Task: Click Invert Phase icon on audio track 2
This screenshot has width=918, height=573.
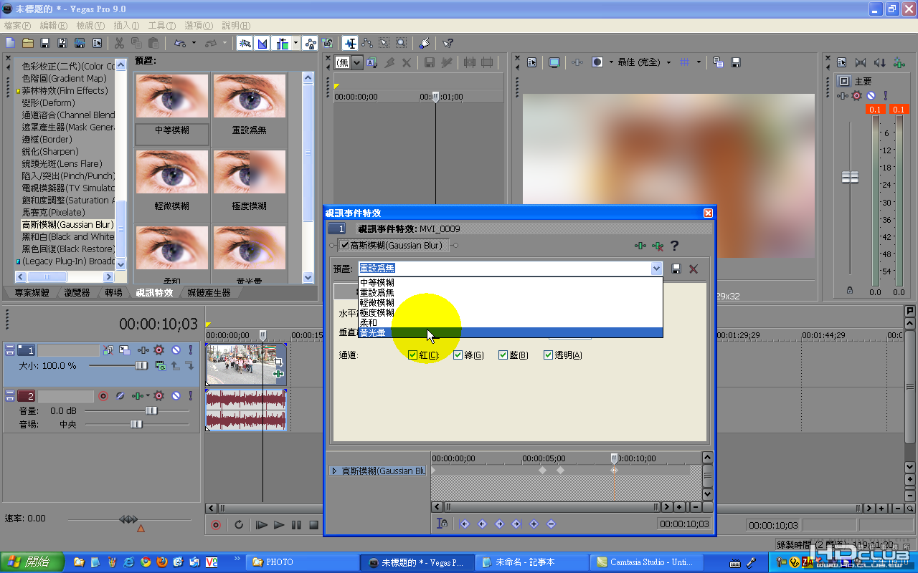Action: tap(120, 396)
